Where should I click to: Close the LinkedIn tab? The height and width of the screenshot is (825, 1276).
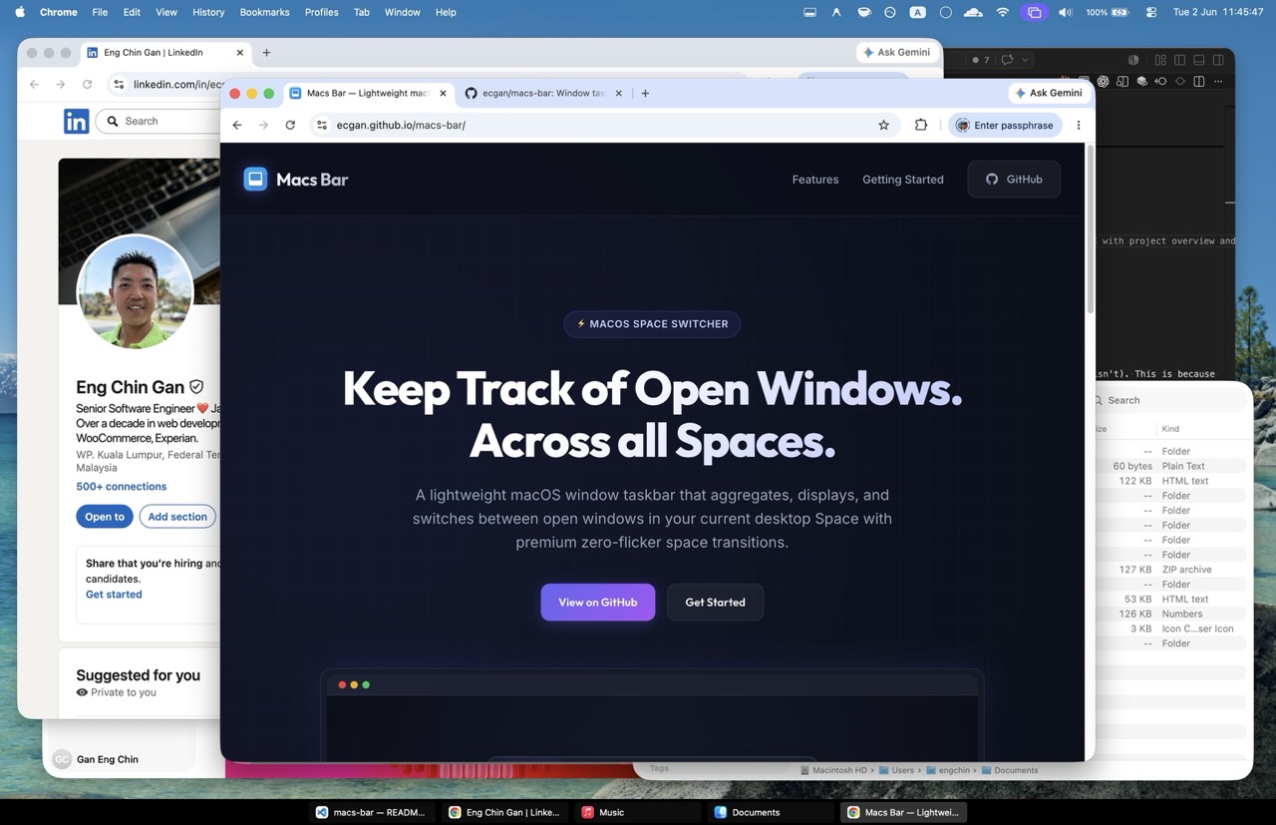tap(239, 52)
